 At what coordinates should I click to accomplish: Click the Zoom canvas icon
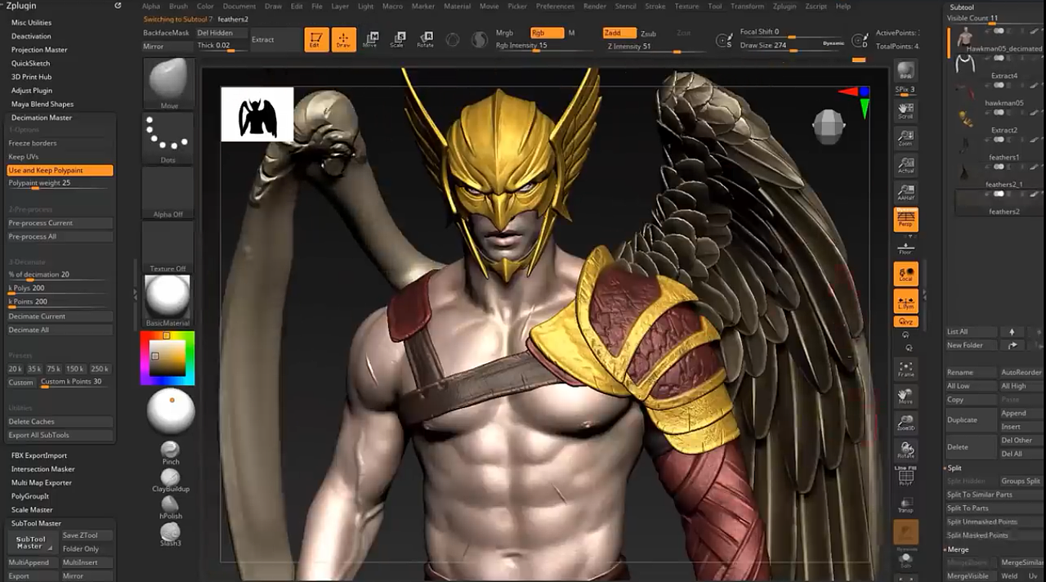coord(905,138)
